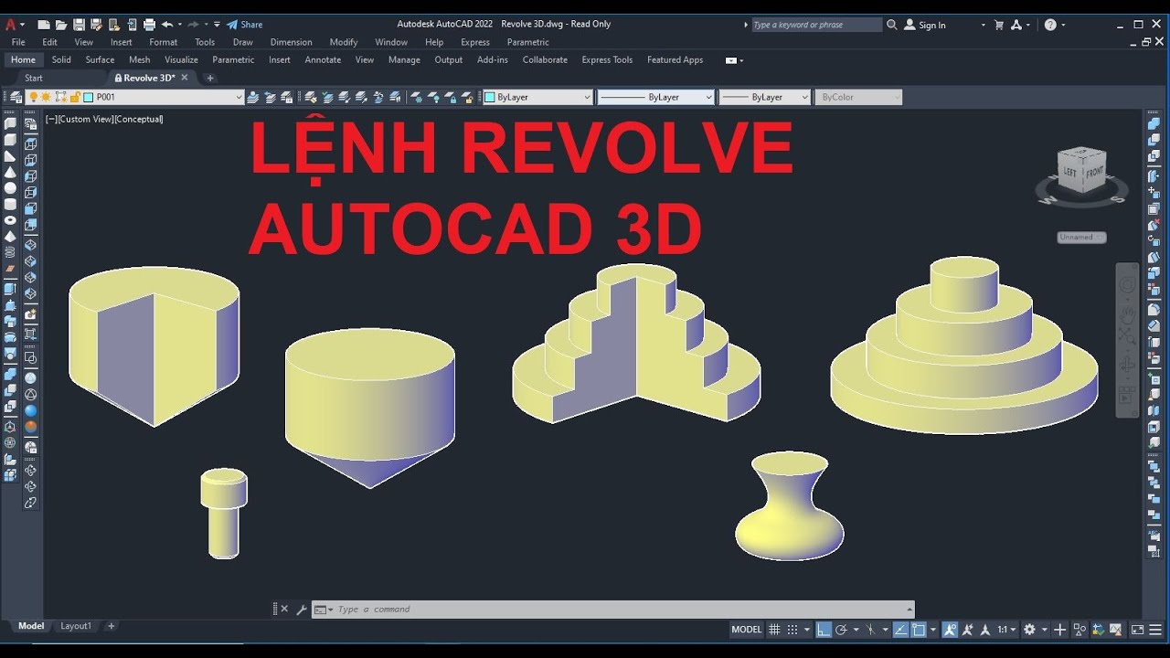Select the 3D Rotate tool

(10, 443)
